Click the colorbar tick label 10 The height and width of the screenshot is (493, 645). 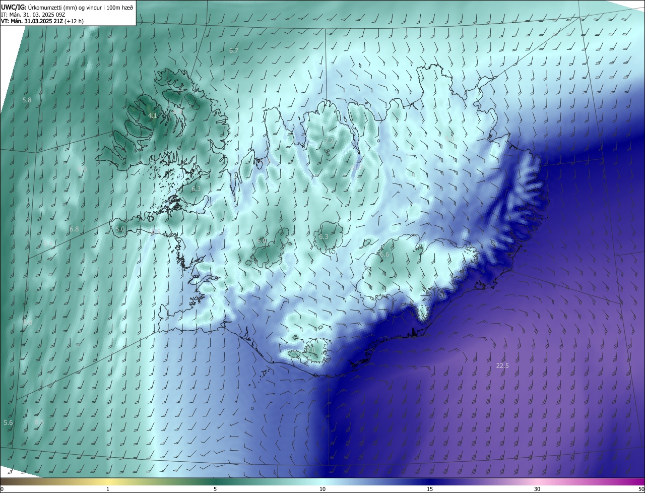click(322, 489)
